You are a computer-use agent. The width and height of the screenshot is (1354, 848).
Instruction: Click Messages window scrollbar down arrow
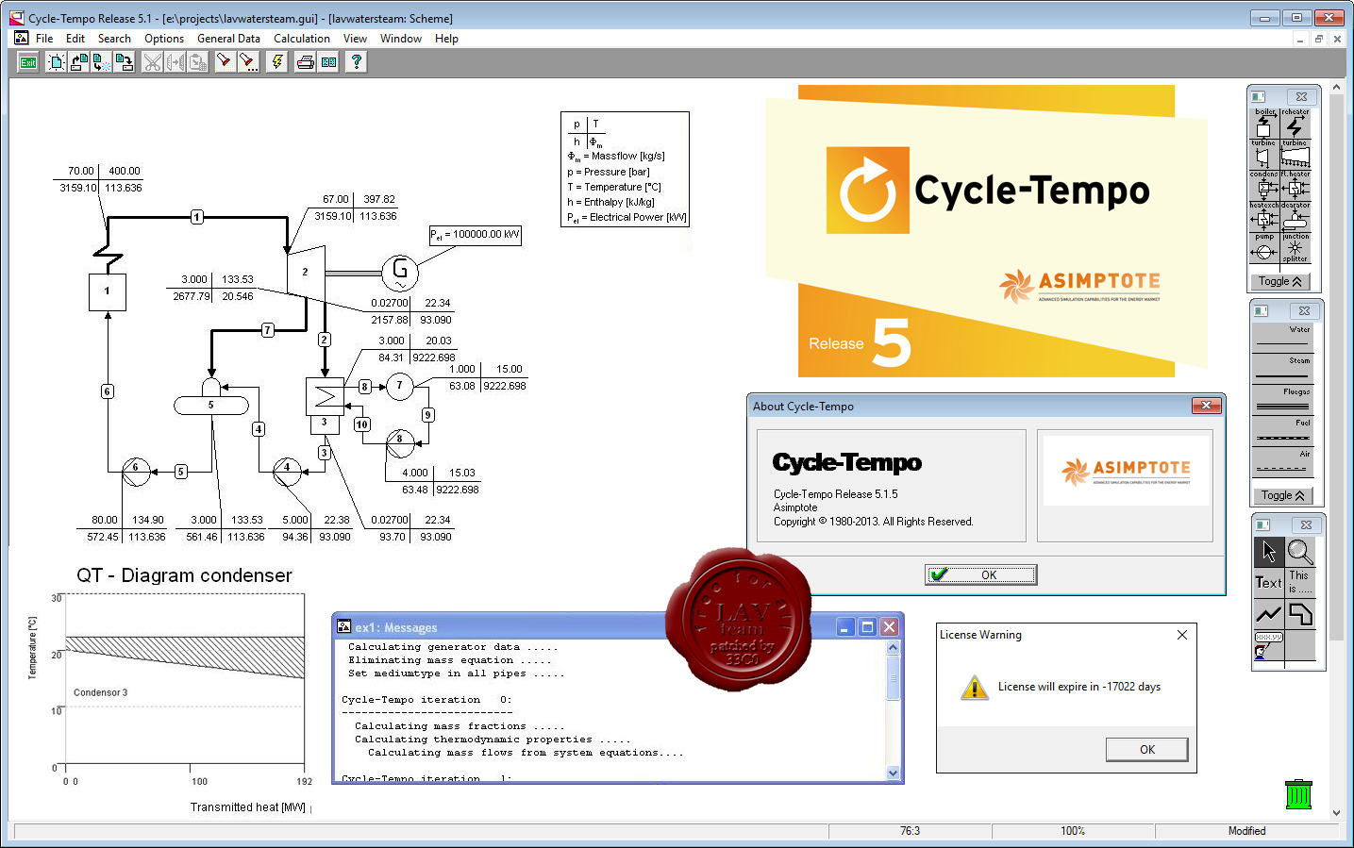tap(893, 773)
